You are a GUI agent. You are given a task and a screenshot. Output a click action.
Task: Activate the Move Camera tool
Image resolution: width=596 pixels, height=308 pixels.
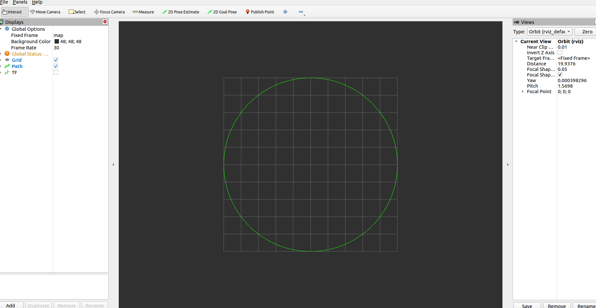pos(45,12)
